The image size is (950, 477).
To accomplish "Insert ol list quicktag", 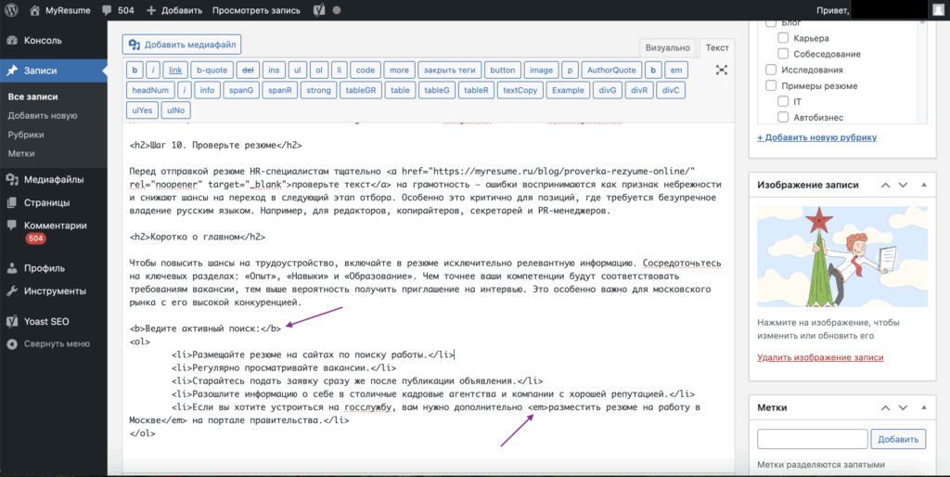I will [319, 71].
